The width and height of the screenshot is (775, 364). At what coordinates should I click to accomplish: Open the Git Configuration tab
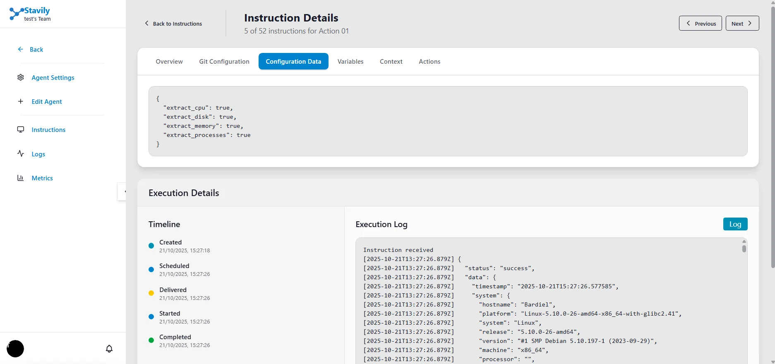coord(224,61)
